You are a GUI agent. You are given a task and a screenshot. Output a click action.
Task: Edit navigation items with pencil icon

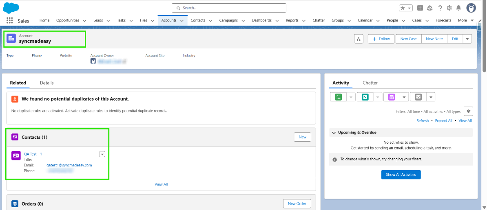point(480,20)
